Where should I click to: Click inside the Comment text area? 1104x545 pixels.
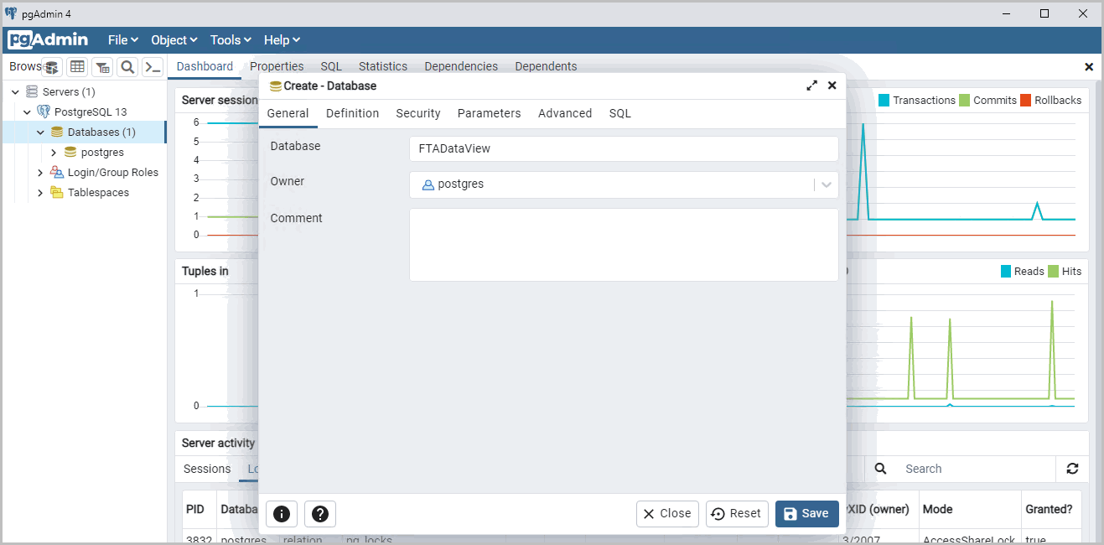click(x=624, y=244)
